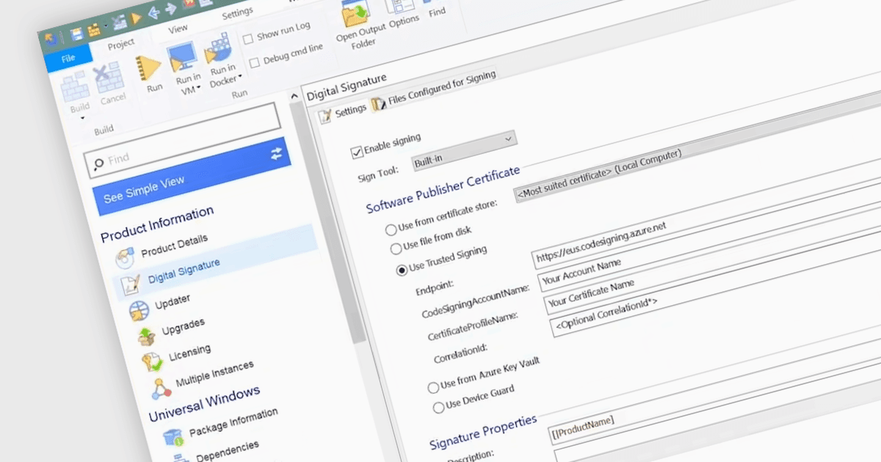Image resolution: width=881 pixels, height=462 pixels.
Task: Open the Licensing page in sidebar
Action: pyautogui.click(x=189, y=352)
